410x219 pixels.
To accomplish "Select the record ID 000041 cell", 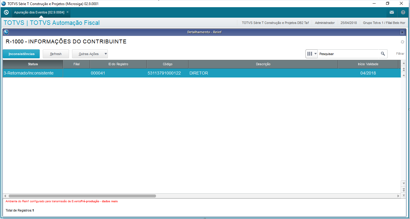I will pos(118,73).
